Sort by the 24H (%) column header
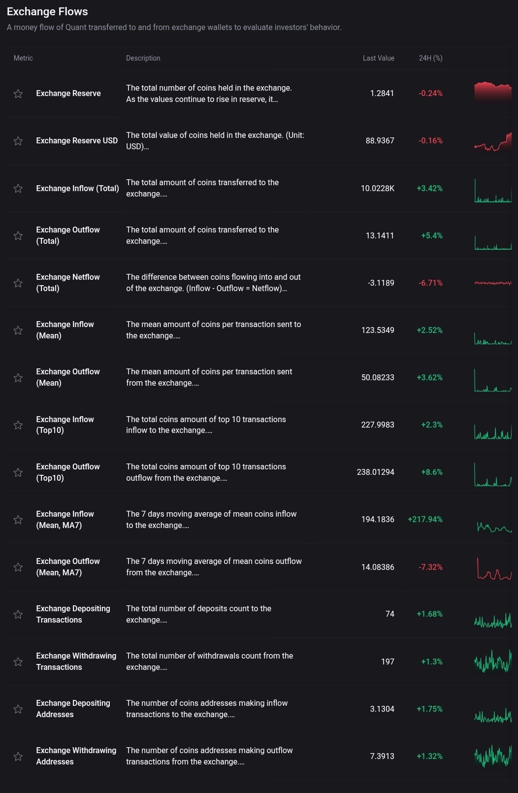Image resolution: width=518 pixels, height=793 pixels. pos(430,58)
